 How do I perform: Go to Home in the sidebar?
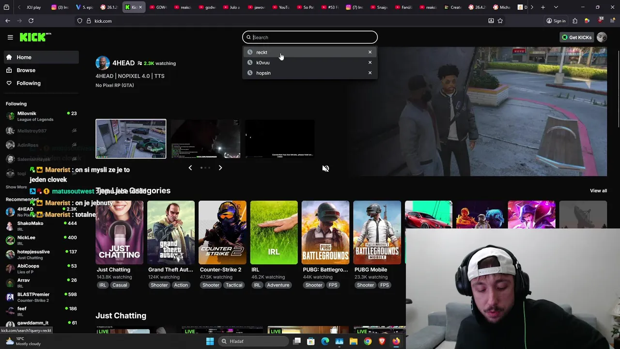click(41, 57)
